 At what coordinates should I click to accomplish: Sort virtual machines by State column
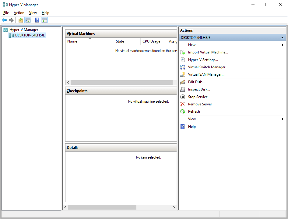pos(127,41)
